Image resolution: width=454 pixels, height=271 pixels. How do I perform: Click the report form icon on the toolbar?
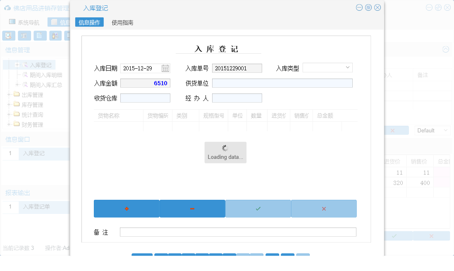[x=24, y=36]
